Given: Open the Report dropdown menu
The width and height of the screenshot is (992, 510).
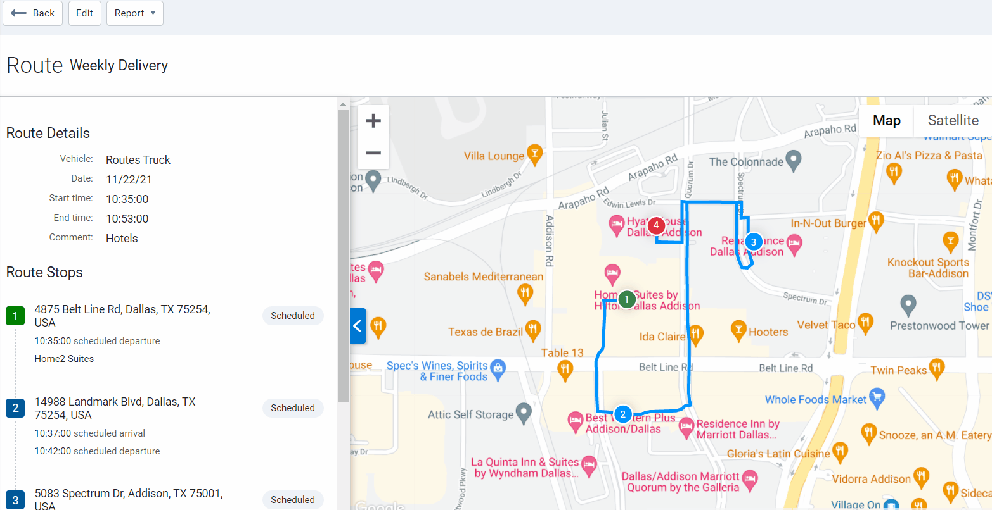Looking at the screenshot, I should (x=134, y=13).
